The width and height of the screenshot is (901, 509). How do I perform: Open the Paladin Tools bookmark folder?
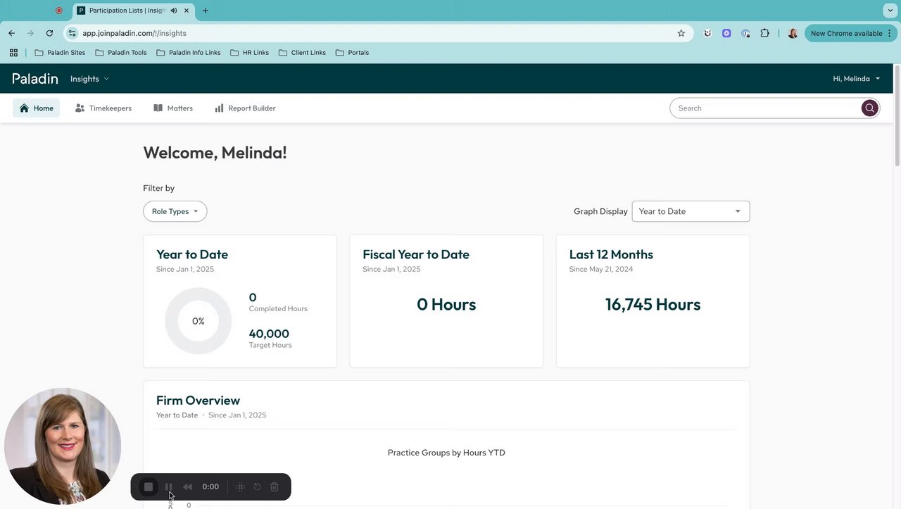click(121, 53)
